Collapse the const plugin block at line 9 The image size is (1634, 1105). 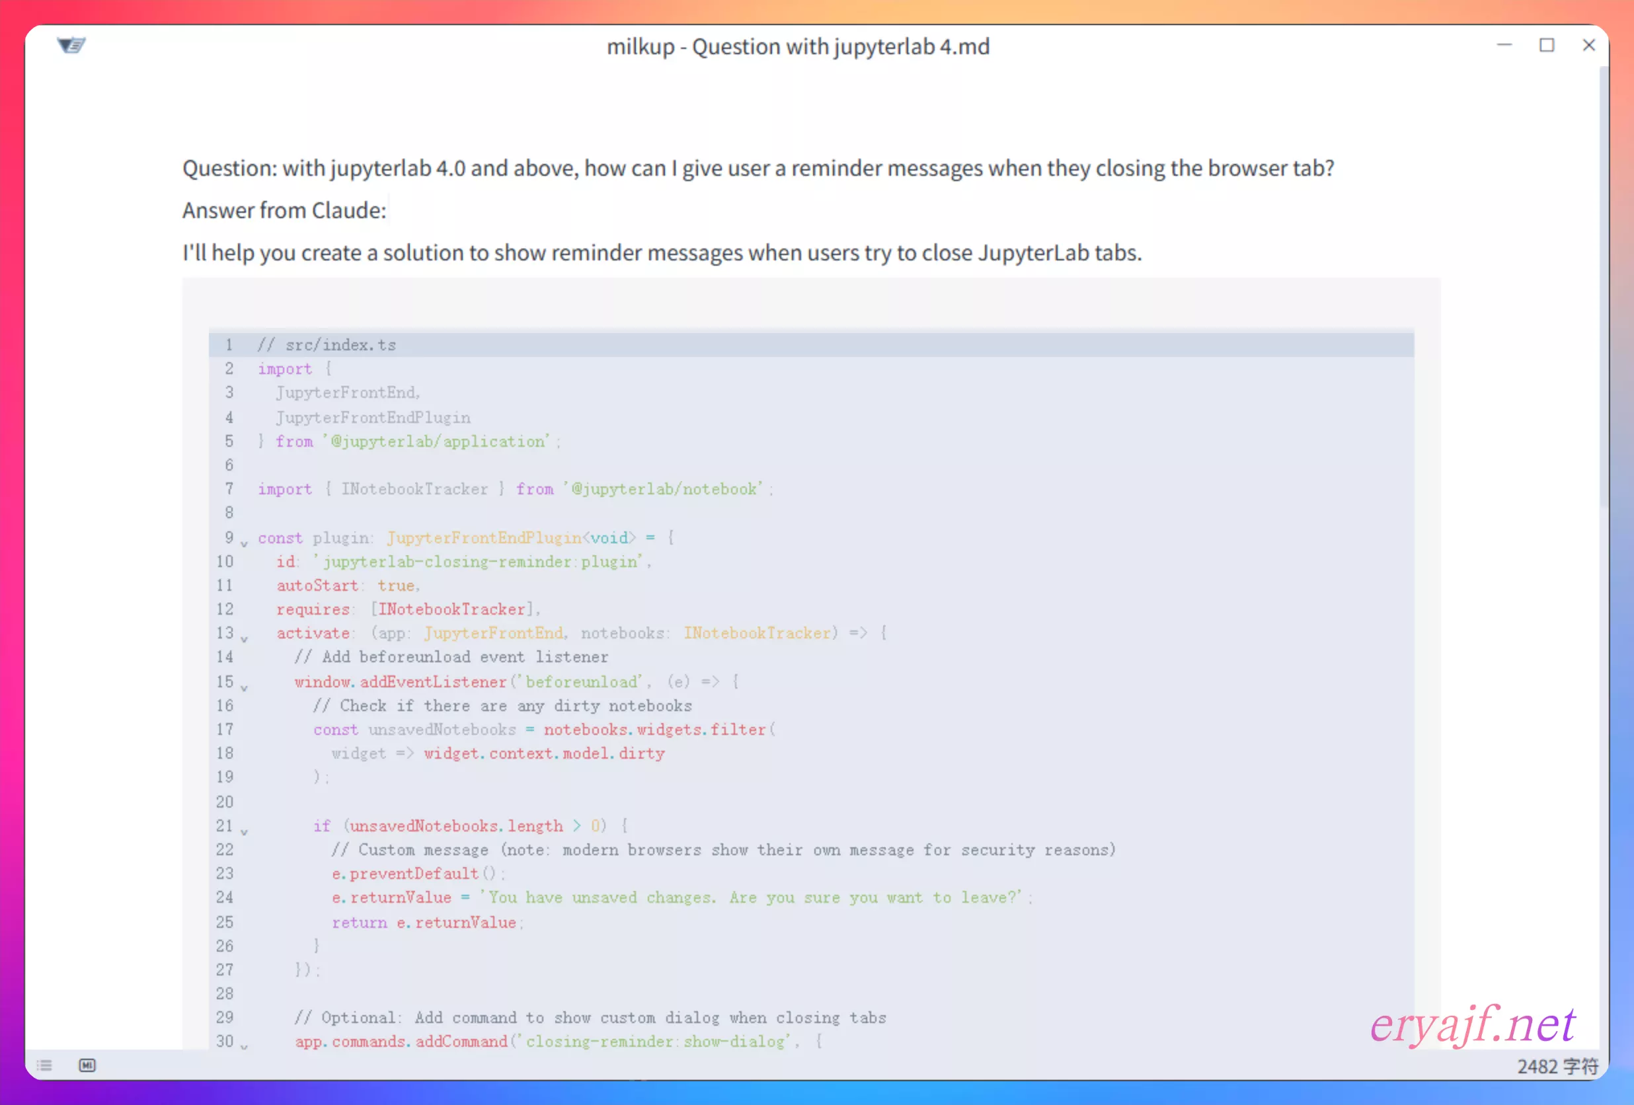244,543
